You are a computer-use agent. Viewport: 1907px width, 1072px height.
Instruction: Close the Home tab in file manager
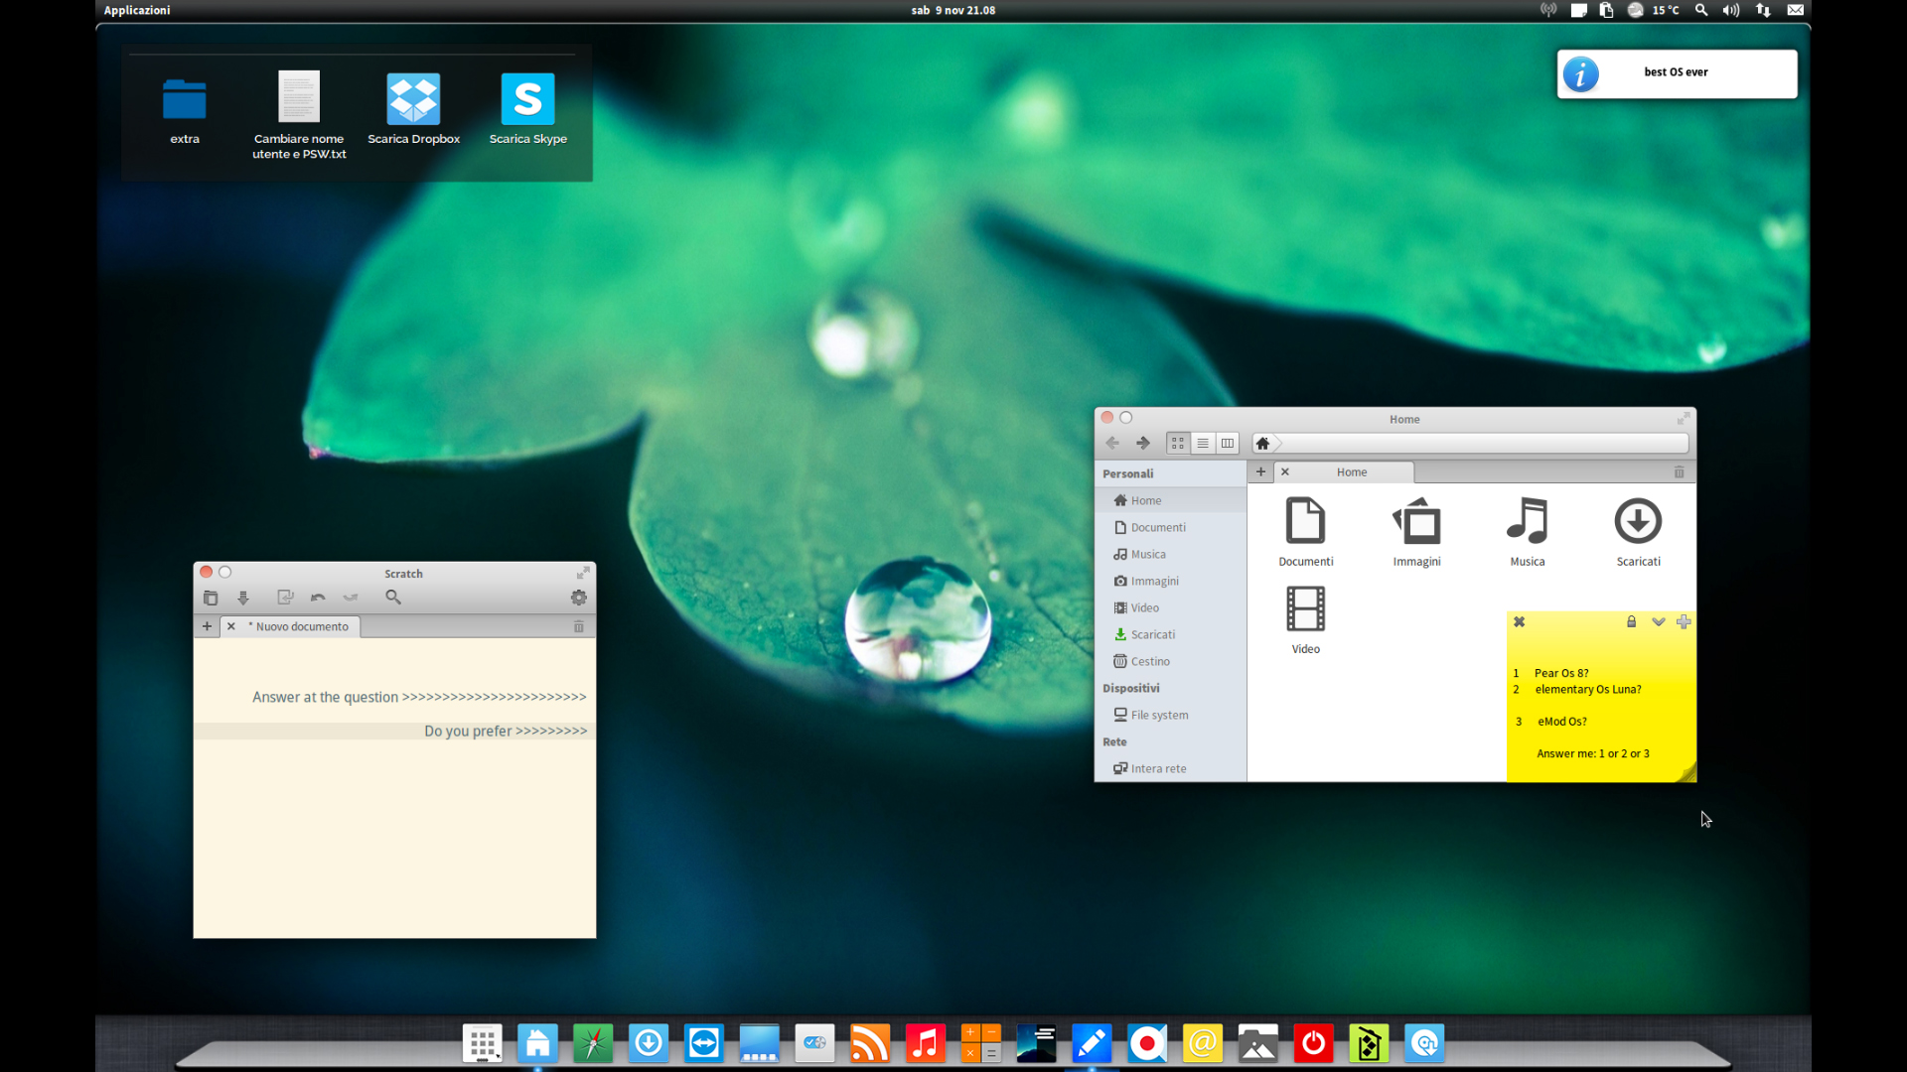[1285, 472]
